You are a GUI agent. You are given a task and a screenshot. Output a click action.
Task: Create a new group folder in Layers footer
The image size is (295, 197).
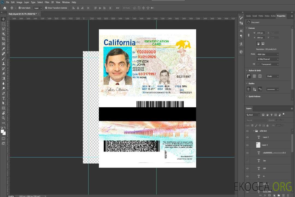point(279,195)
